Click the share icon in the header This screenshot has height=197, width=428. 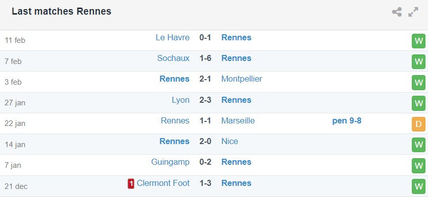[397, 12]
